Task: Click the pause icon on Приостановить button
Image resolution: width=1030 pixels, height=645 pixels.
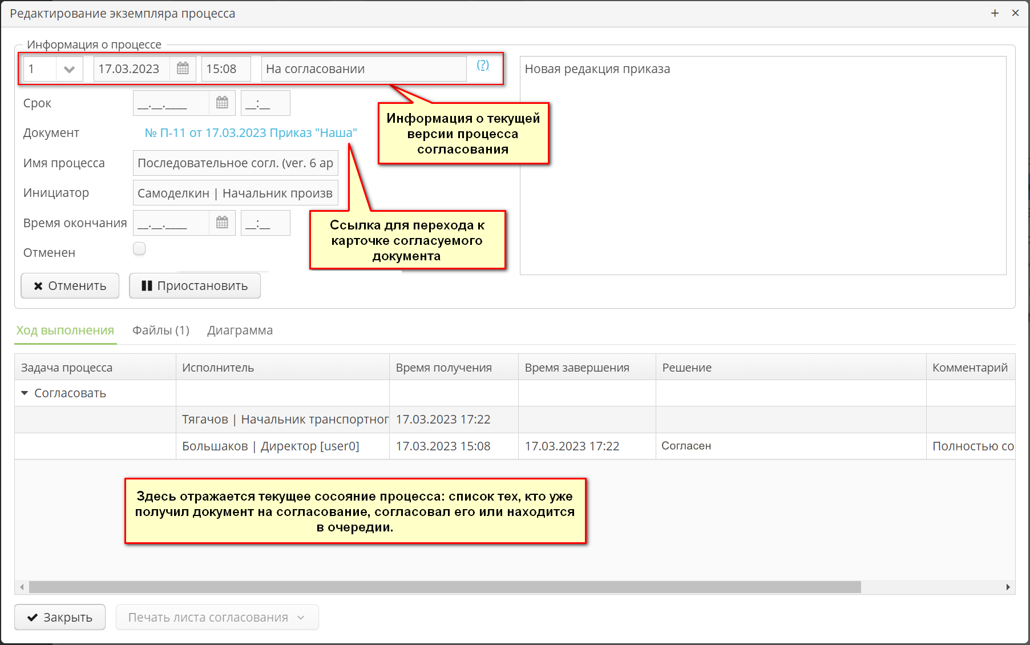Action: pos(147,285)
